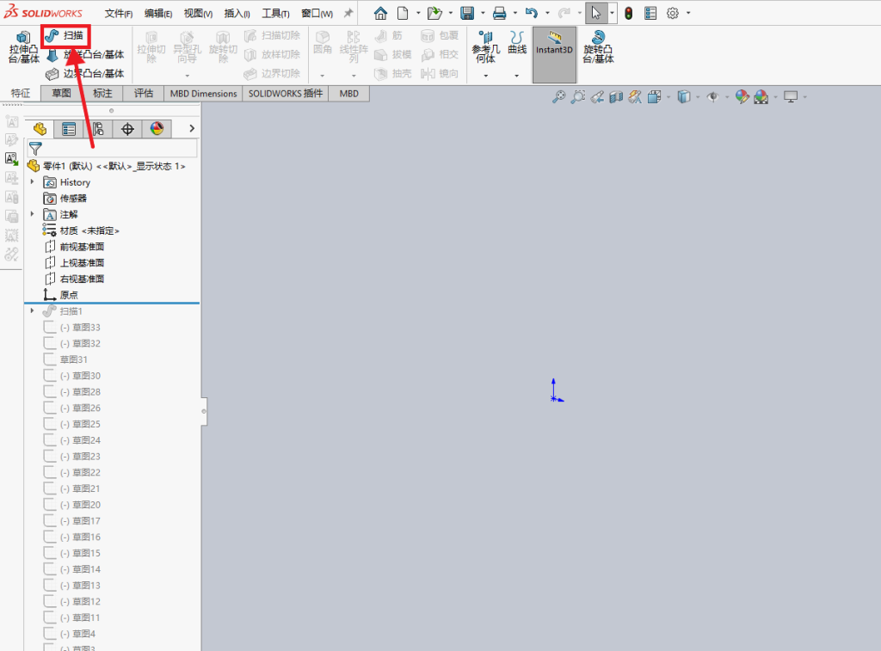Click the Rebuild traffic light icon
The image size is (881, 651).
click(629, 13)
